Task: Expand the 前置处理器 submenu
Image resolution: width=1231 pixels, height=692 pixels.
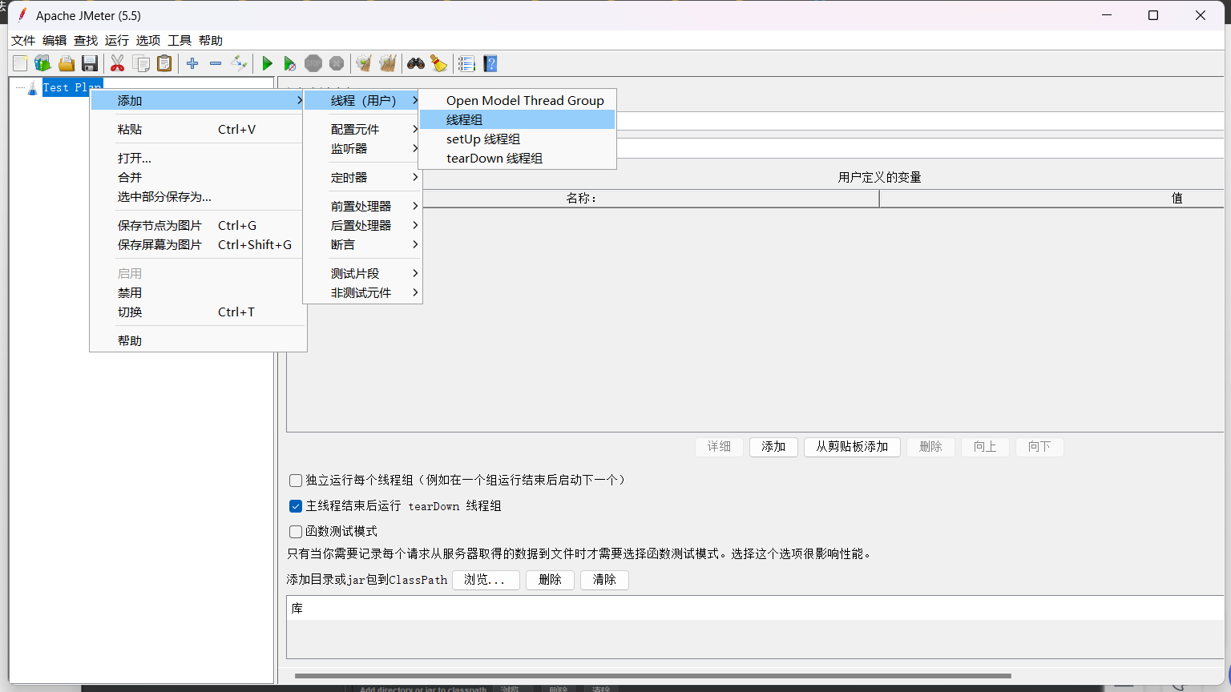Action: [363, 206]
